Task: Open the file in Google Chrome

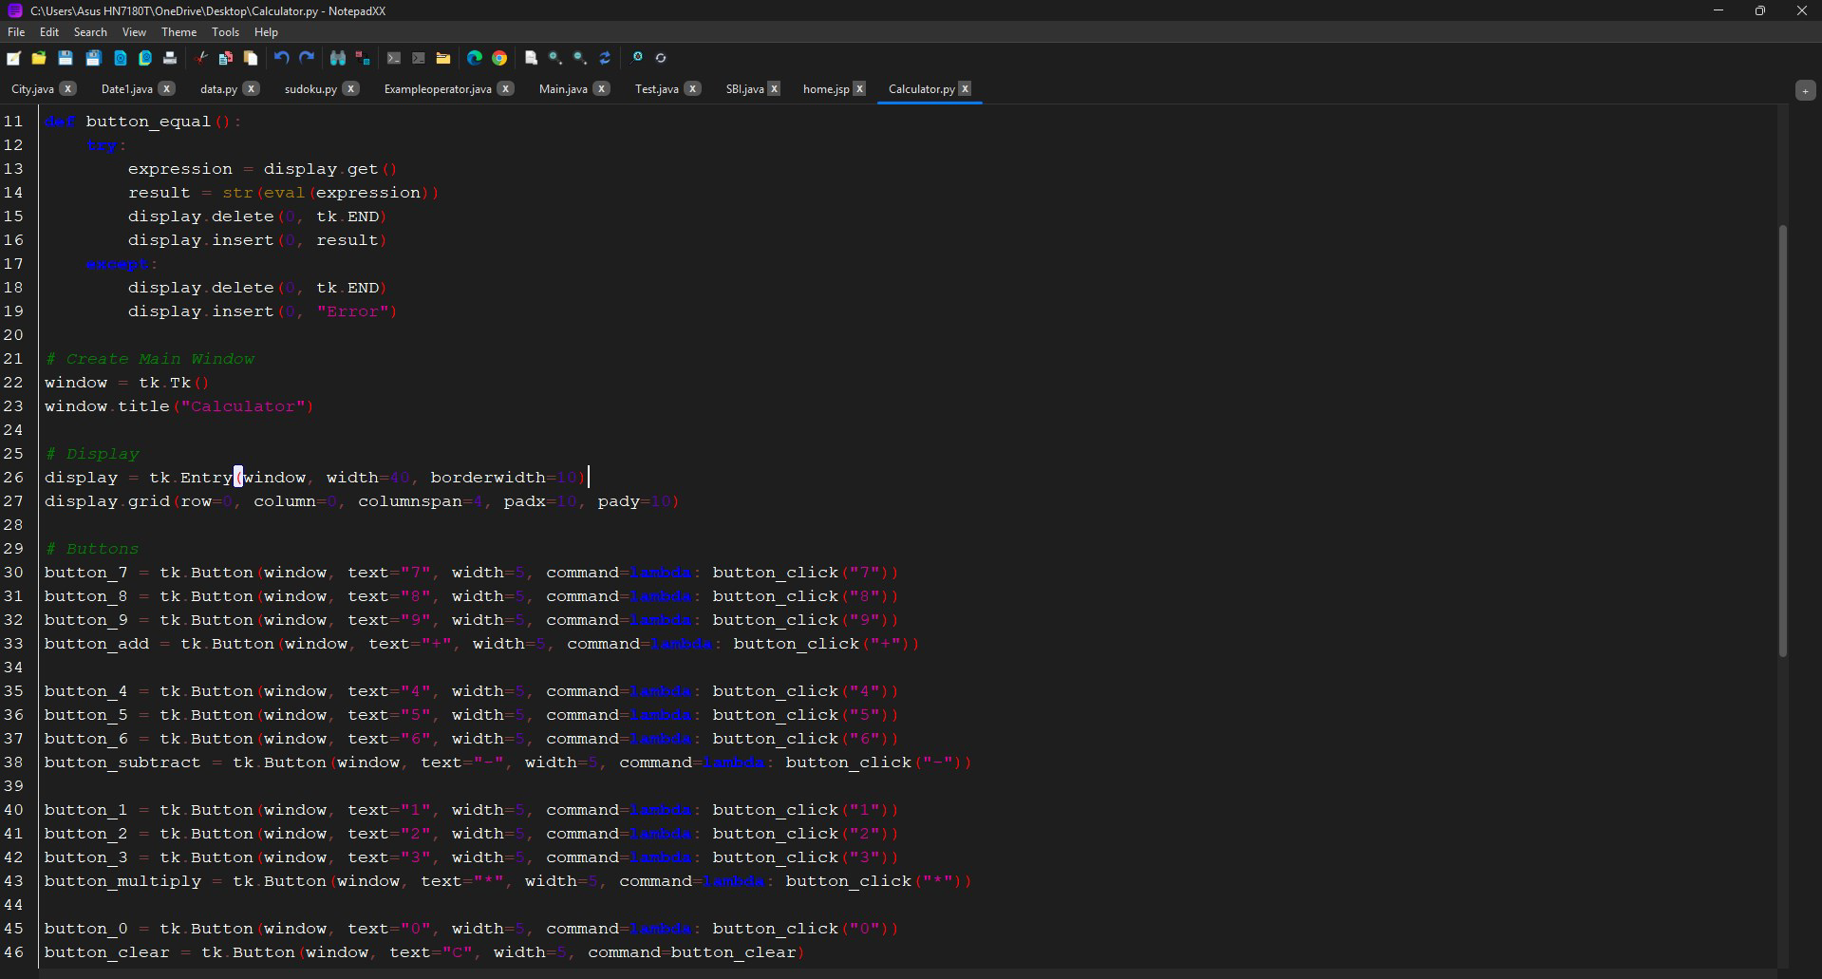Action: [499, 58]
